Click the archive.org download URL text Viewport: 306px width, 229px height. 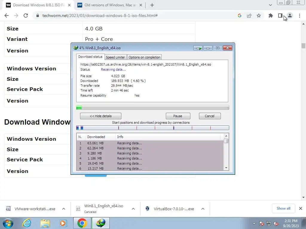pyautogui.click(x=146, y=64)
